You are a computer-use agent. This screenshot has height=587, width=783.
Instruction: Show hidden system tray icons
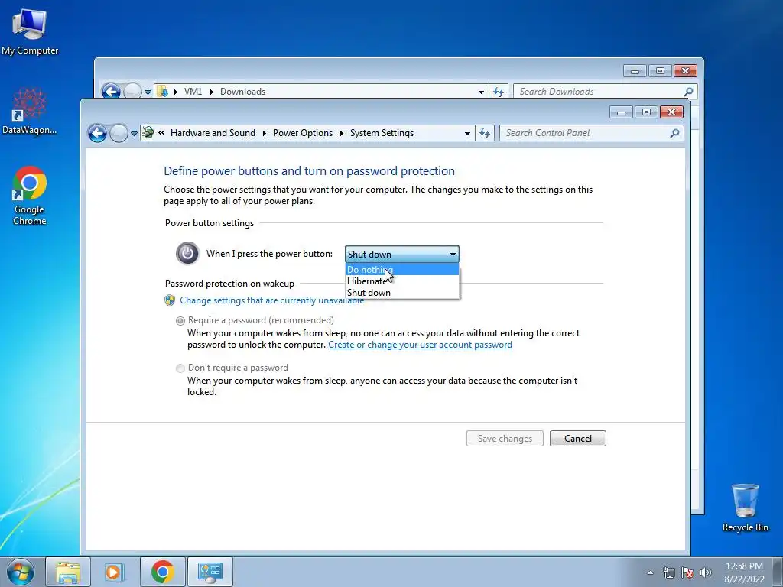tap(650, 572)
